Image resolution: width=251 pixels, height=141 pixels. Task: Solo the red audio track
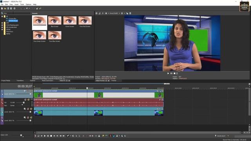click(x=29, y=99)
